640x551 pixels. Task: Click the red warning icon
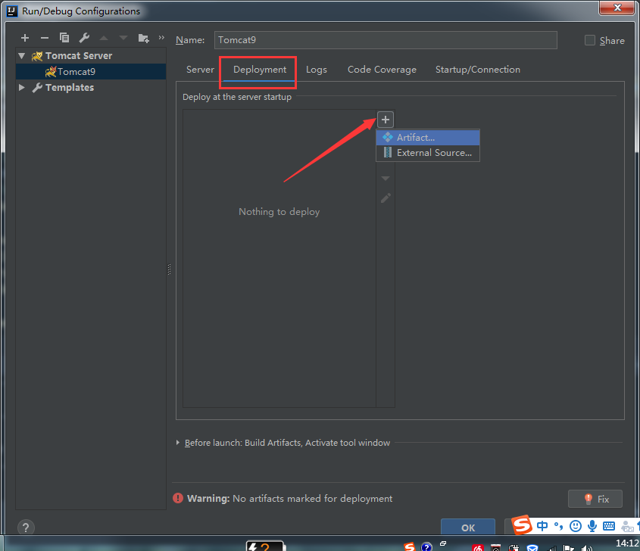tap(178, 498)
